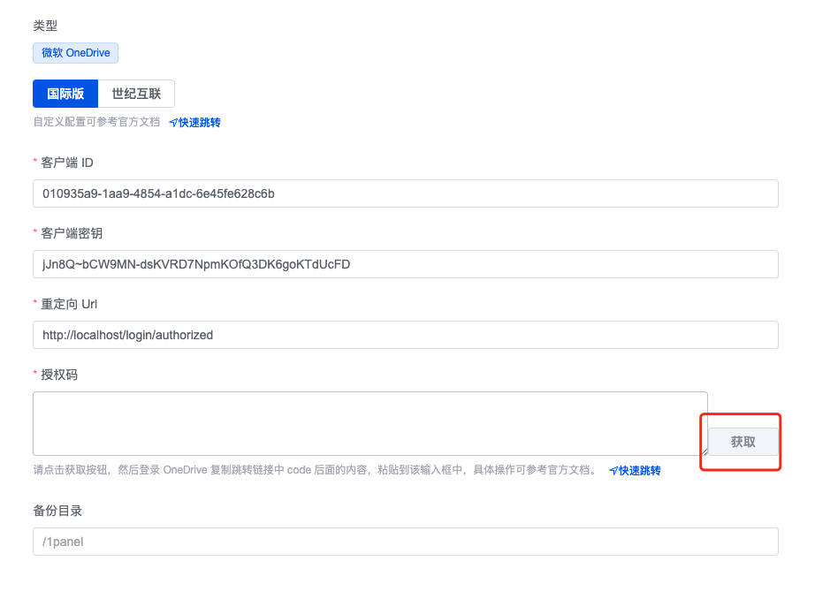This screenshot has height=599, width=815.
Task: Click the 类型 heading label
Action: (x=45, y=26)
